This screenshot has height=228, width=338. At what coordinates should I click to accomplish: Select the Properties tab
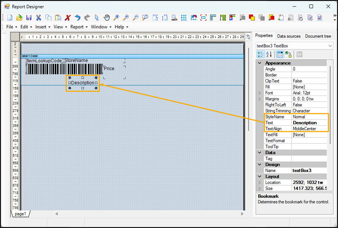tap(264, 36)
